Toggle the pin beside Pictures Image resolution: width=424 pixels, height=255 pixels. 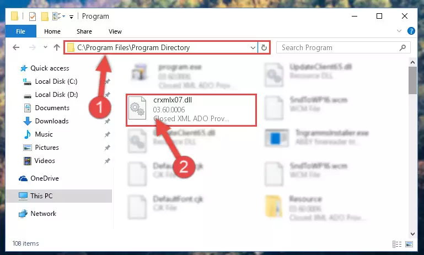click(x=108, y=148)
